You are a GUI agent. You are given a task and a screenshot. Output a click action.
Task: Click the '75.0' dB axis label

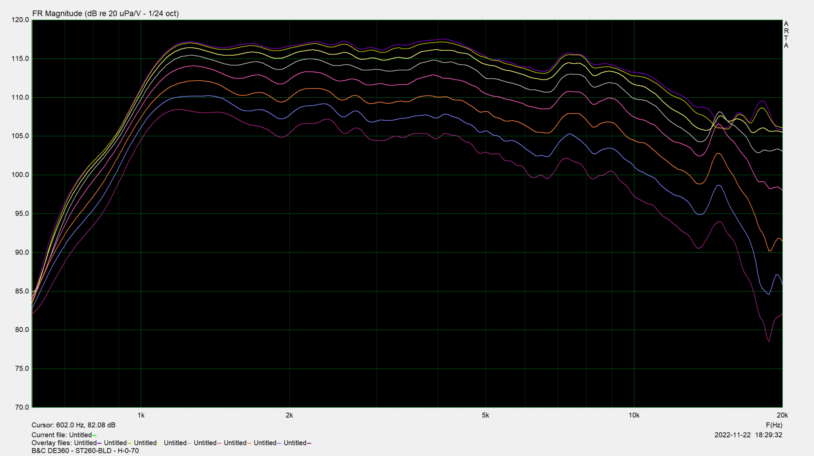click(x=22, y=369)
